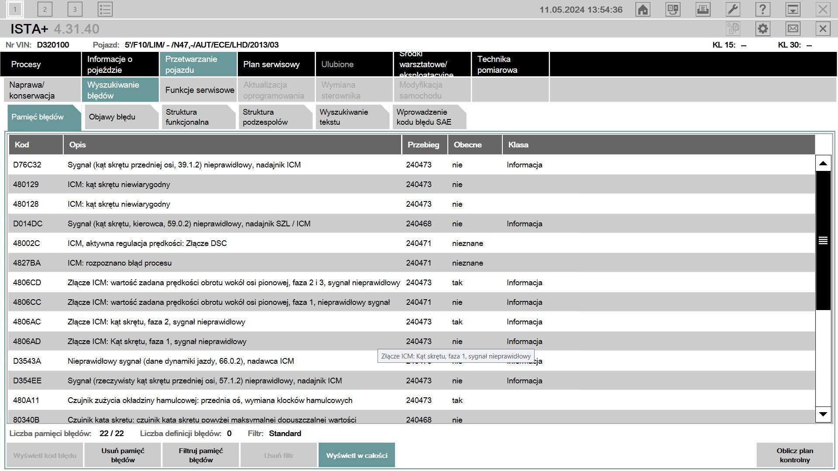The image size is (838, 471).
Task: Select Wyszukiwanie błędów submenu
Action: (120, 90)
